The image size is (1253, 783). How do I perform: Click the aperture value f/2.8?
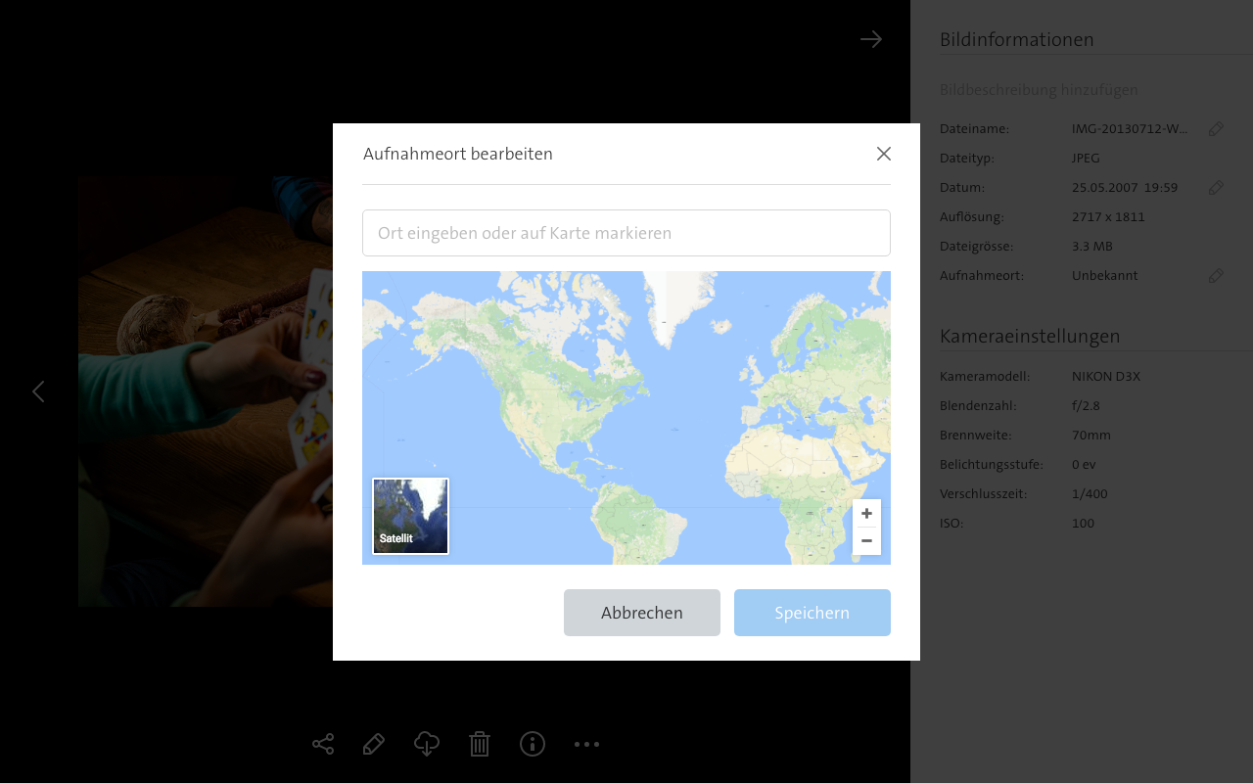[x=1087, y=405]
